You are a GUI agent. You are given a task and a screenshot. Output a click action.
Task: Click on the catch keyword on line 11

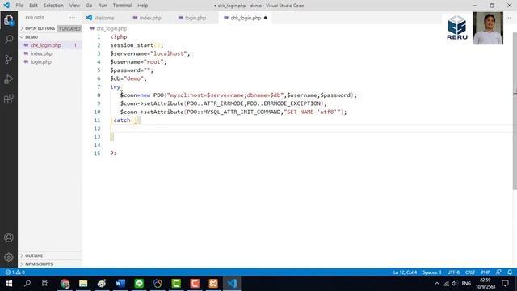click(122, 120)
